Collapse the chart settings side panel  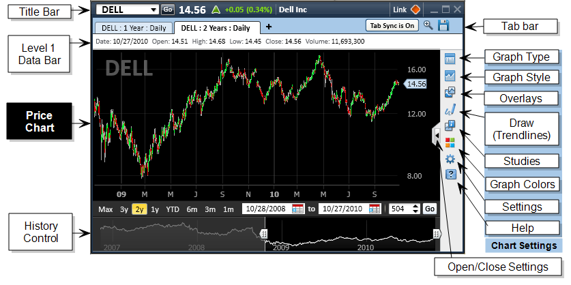point(436,137)
